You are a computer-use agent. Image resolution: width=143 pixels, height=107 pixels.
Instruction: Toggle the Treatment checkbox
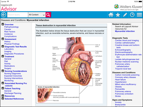click(x=3, y=56)
